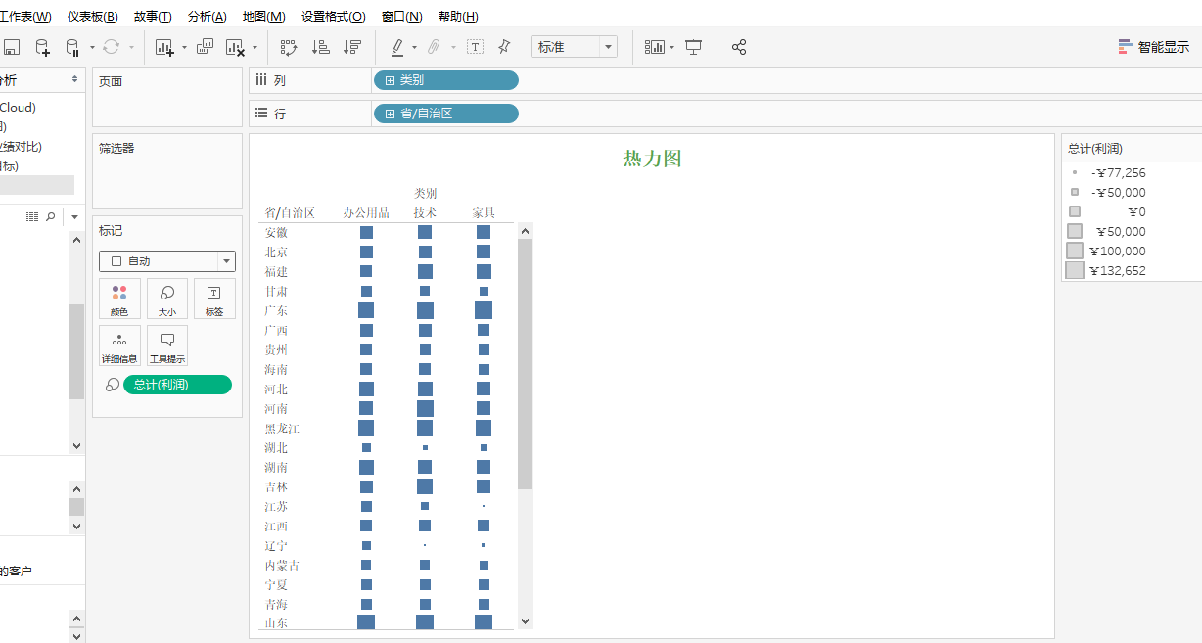Open the 窗口(N) menu
This screenshot has height=643, width=1202.
[x=402, y=17]
